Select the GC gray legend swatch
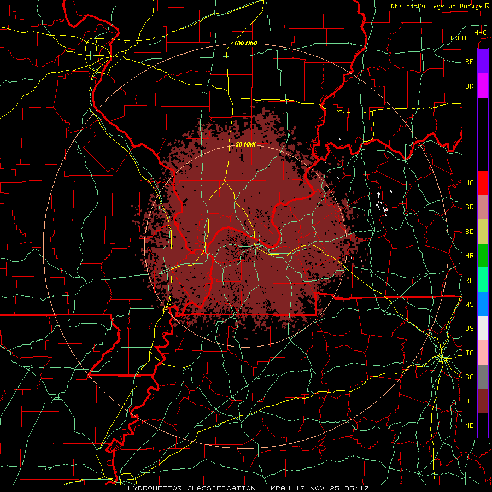This screenshot has height=492, width=492. (483, 377)
